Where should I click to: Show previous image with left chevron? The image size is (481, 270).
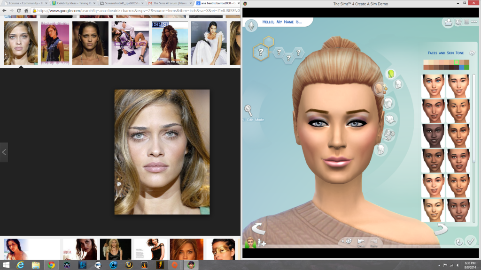pyautogui.click(x=4, y=152)
